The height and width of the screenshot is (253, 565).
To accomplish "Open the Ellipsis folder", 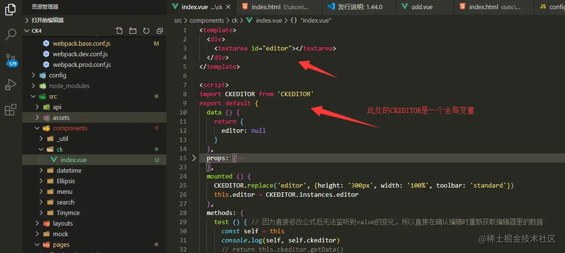I will [66, 181].
